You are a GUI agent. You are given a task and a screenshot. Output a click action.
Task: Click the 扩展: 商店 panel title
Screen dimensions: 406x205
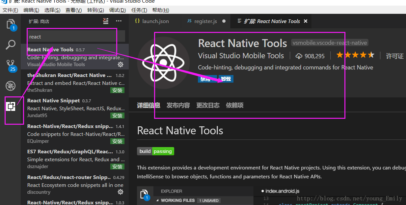[x=39, y=21]
